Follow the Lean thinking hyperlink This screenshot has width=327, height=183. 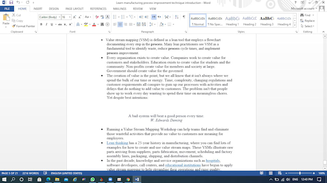[117, 143]
